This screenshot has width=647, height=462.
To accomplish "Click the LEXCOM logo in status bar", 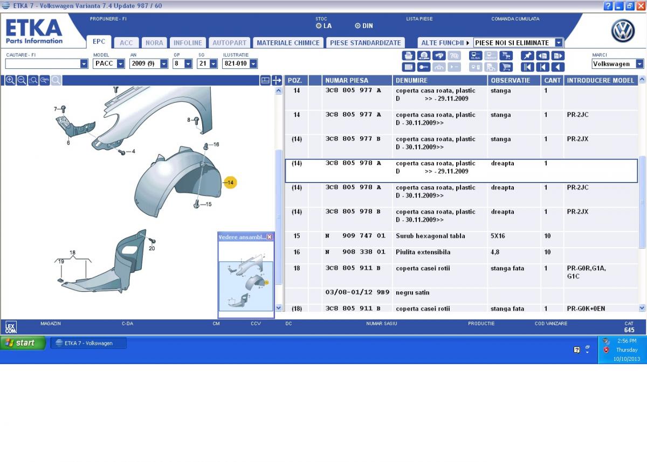I will tap(11, 327).
